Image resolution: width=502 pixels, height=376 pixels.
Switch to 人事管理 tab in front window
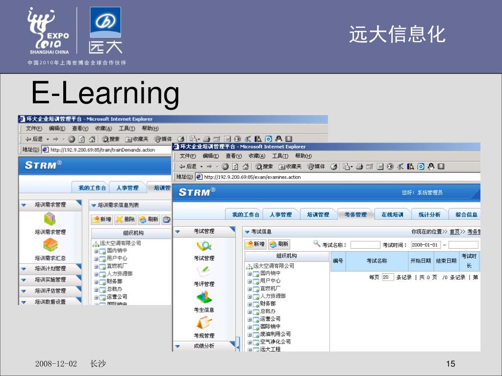tap(281, 214)
